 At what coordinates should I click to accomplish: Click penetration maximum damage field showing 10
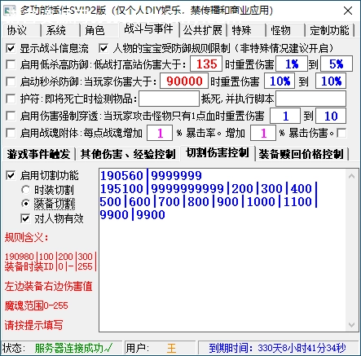[331, 116]
